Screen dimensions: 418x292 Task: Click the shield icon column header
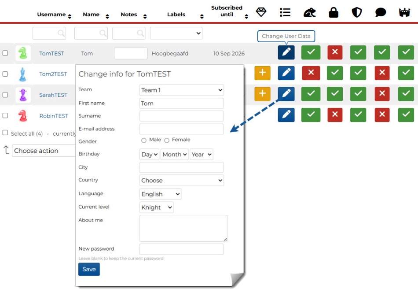(357, 12)
